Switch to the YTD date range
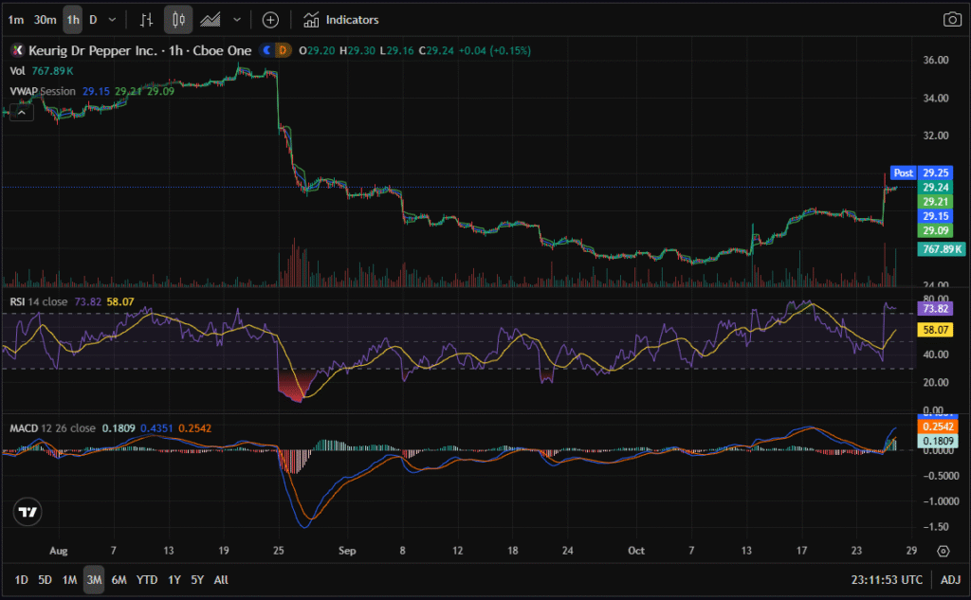The width and height of the screenshot is (971, 600). [x=147, y=579]
